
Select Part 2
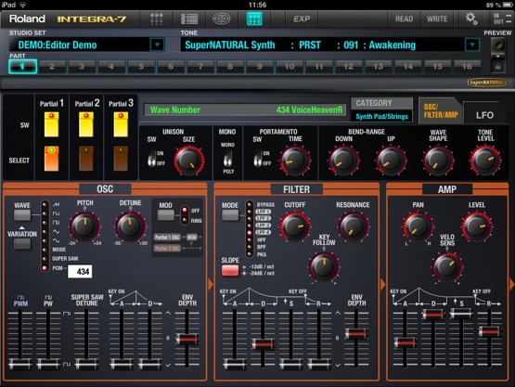coord(52,67)
